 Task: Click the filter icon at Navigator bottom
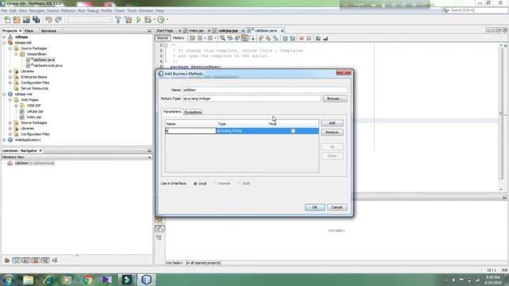pyautogui.click(x=7, y=261)
